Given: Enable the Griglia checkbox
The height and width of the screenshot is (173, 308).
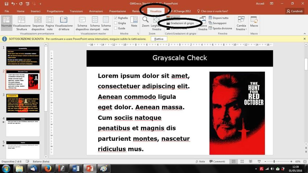Looking at the screenshot, I should 116,23.
